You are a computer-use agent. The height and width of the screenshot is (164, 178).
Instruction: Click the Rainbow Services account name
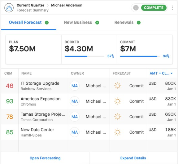click(36, 89)
